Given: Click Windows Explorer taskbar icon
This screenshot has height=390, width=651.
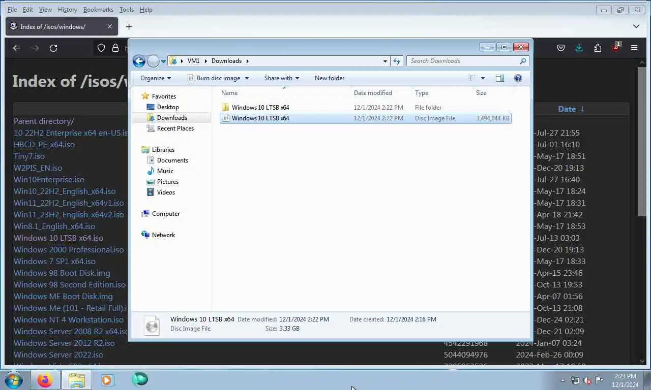Looking at the screenshot, I should point(77,380).
